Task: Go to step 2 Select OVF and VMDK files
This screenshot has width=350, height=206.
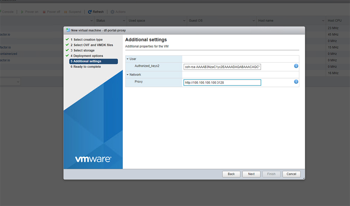Action: pyautogui.click(x=92, y=45)
